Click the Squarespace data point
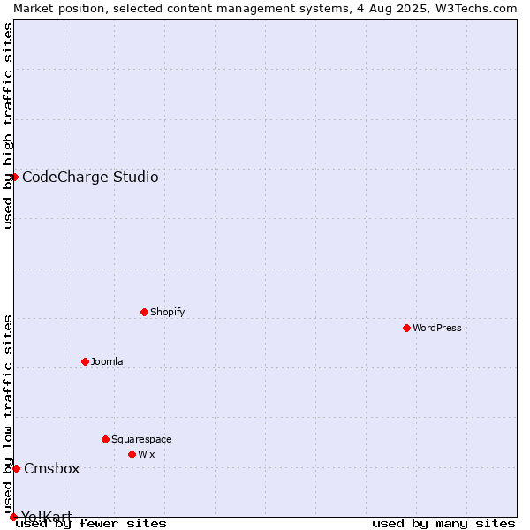 point(105,439)
